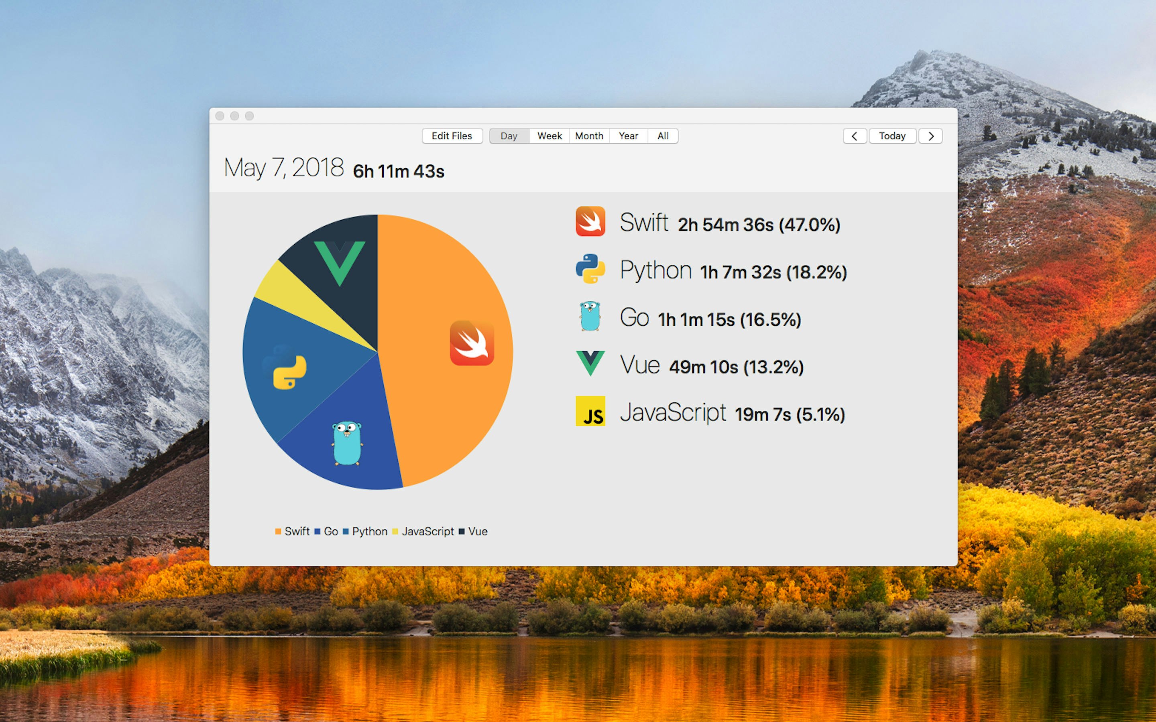
Task: Click the Python logo icon in the list
Action: click(x=590, y=268)
